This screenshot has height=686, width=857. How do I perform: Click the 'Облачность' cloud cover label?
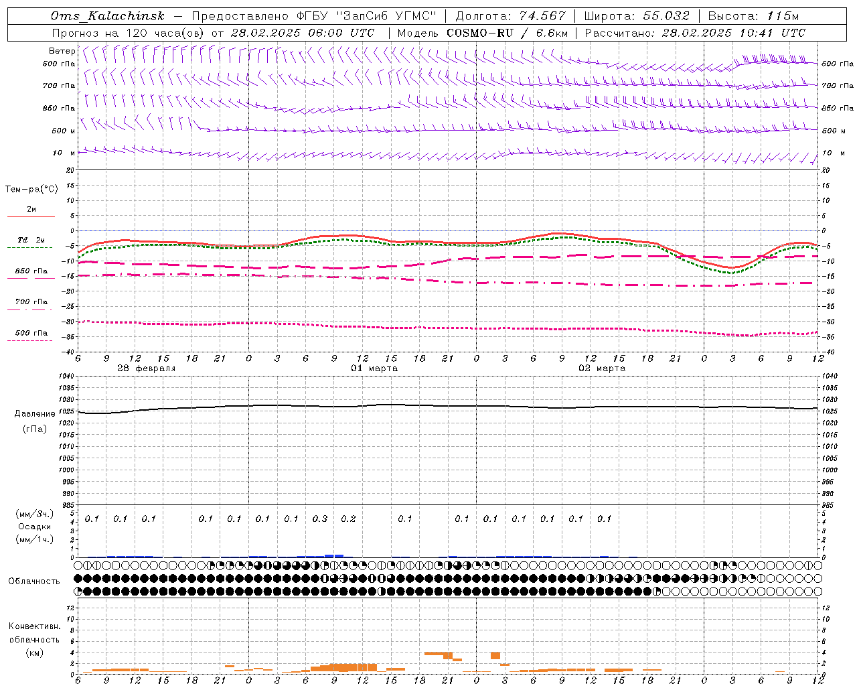(x=34, y=581)
